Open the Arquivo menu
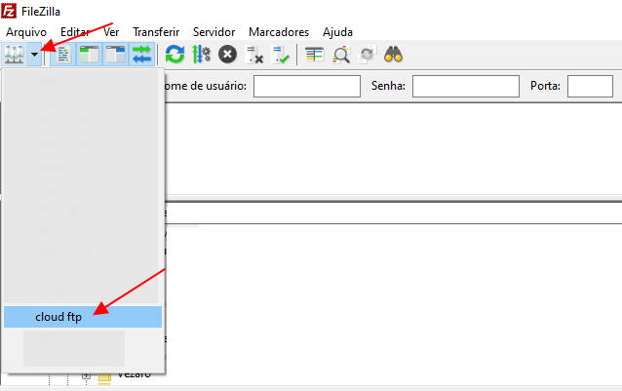Image resolution: width=622 pixels, height=391 pixels. click(x=26, y=32)
